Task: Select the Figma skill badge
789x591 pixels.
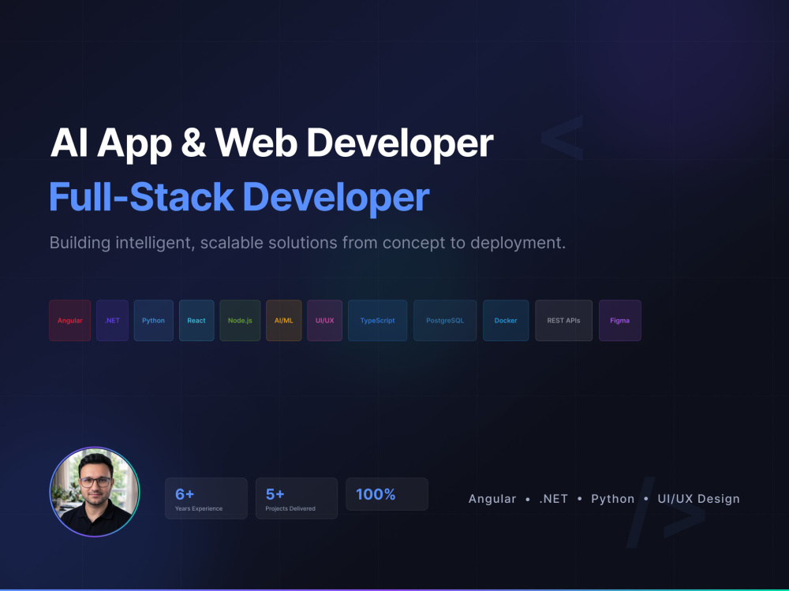Action: click(620, 321)
